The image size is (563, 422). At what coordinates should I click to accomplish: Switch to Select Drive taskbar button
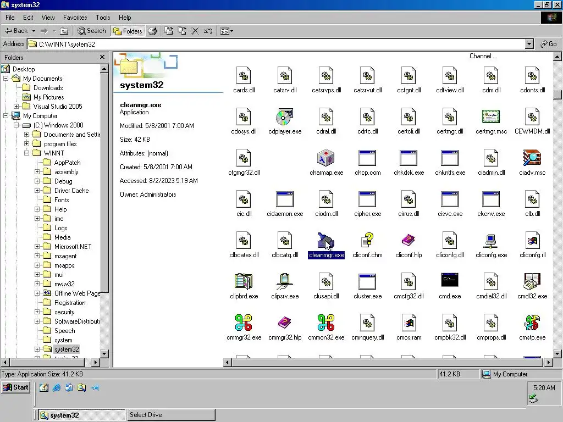(x=171, y=415)
